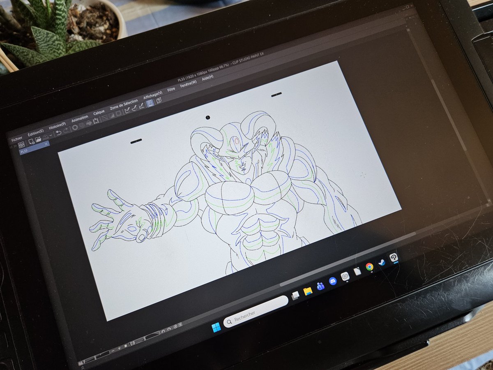Click the undo arrow in command bar
493x370 pixels.
(59, 133)
